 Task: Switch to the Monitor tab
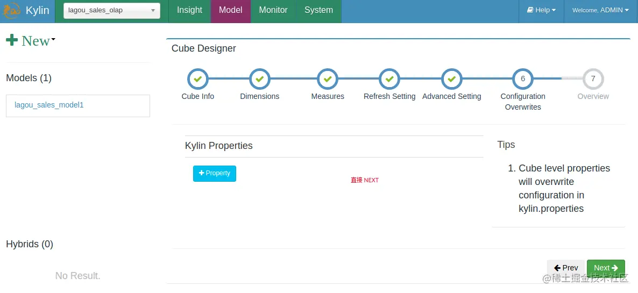click(x=273, y=11)
